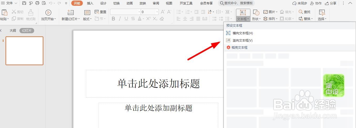Click the Increase Font Size A+ icon
Image resolution: width=356 pixels, height=128 pixels.
pos(163,12)
